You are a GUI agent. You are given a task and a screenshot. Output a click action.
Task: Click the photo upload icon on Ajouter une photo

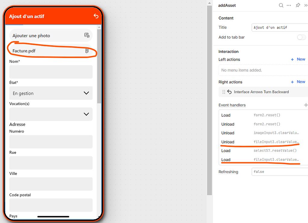coord(87,35)
